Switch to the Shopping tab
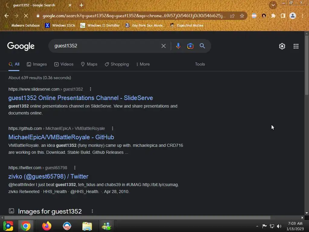Image resolution: width=309 pixels, height=232 pixels. (x=117, y=64)
